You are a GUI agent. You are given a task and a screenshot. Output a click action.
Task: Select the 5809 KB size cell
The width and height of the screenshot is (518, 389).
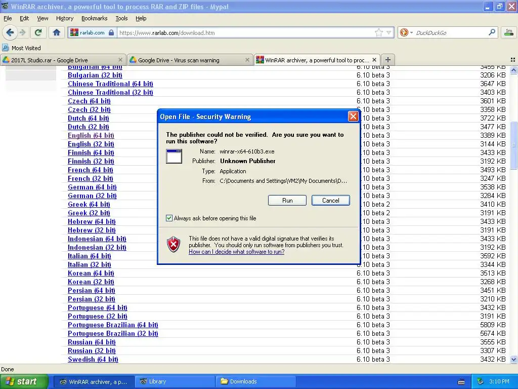pyautogui.click(x=493, y=325)
